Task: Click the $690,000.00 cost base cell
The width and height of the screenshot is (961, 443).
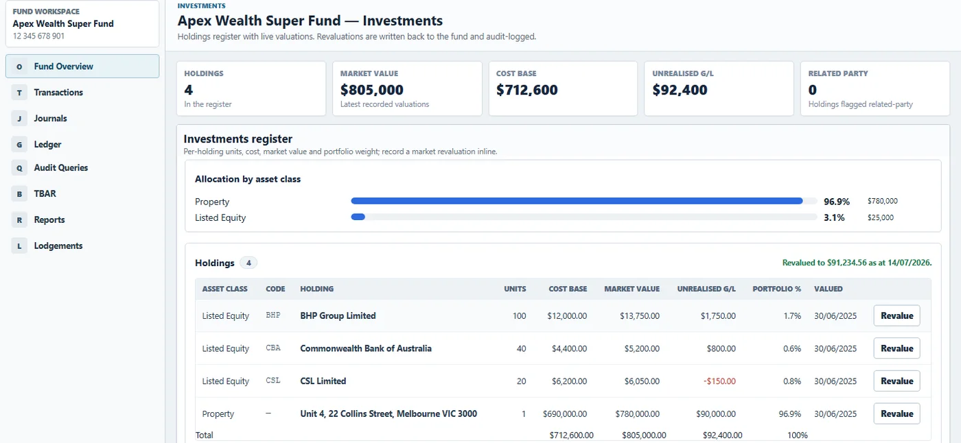Action: pyautogui.click(x=565, y=414)
